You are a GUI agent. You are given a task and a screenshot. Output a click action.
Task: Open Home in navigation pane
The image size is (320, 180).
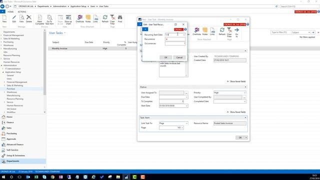[x=9, y=117]
